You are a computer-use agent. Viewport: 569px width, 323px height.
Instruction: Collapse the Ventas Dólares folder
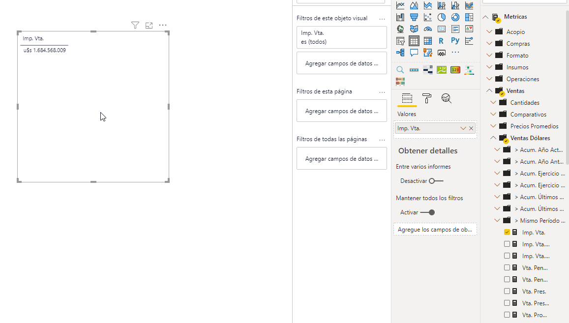click(493, 138)
